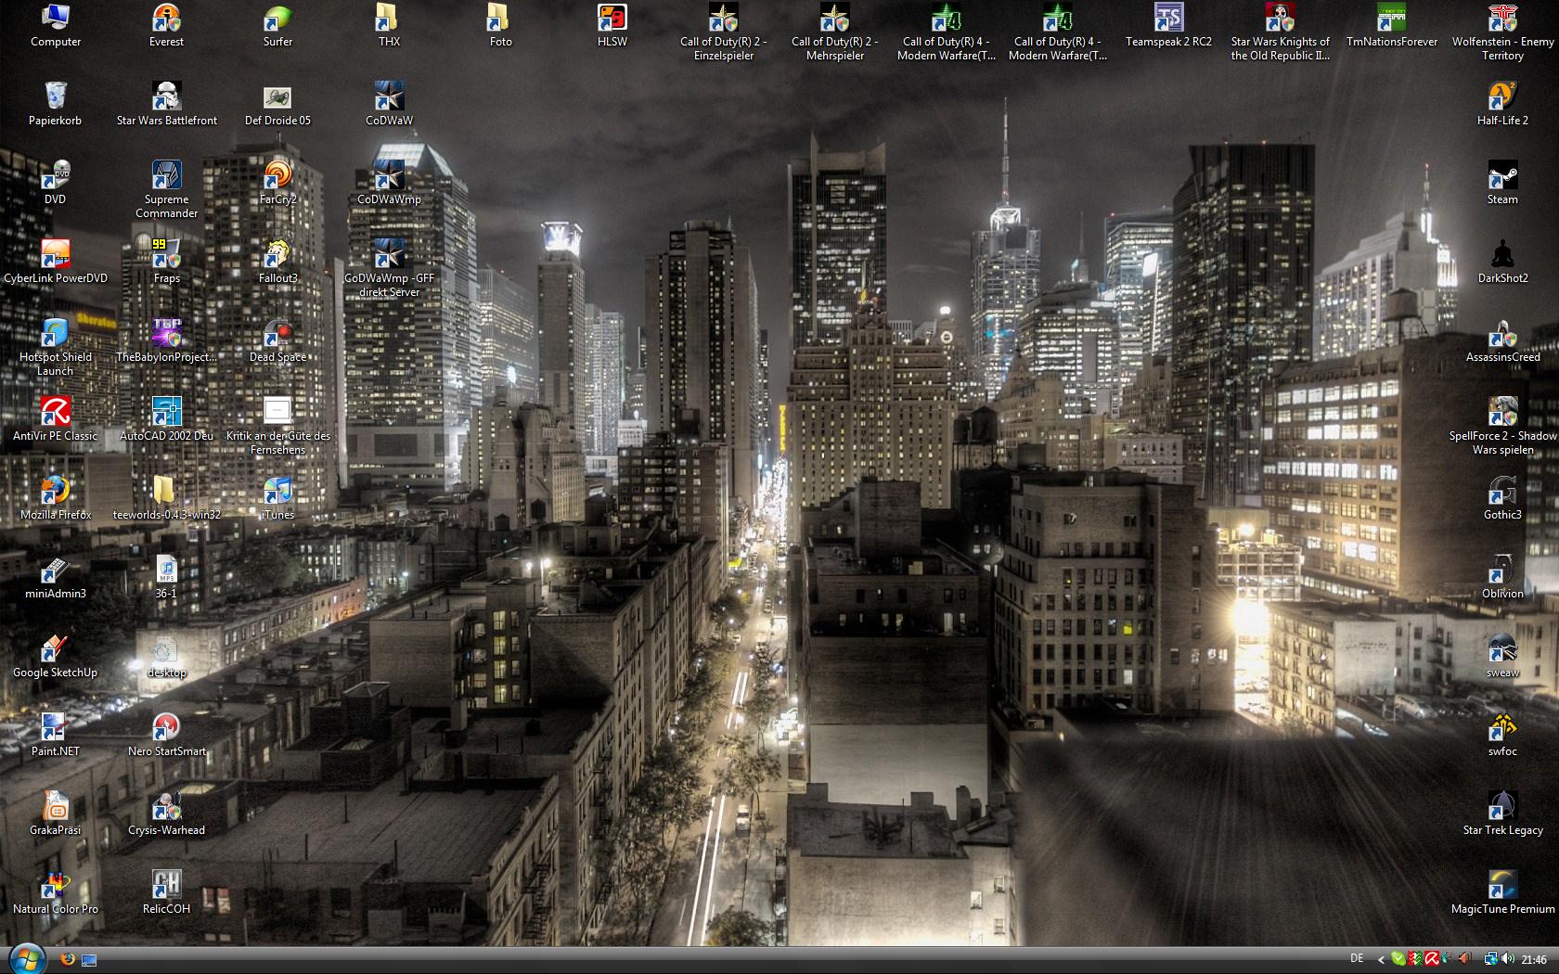Click the Fallout3 desktop shortcut
The height and width of the screenshot is (974, 1559).
277,255
